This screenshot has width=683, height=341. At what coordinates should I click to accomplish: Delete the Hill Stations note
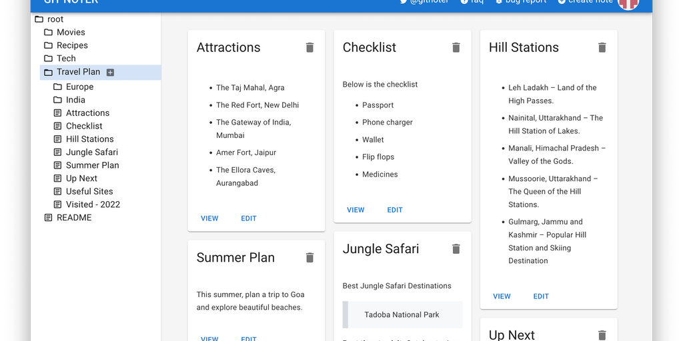point(602,47)
